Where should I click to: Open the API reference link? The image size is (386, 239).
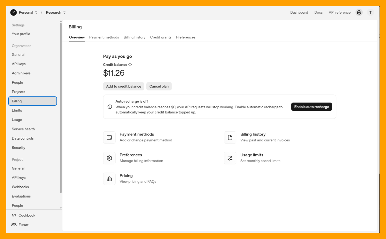340,13
